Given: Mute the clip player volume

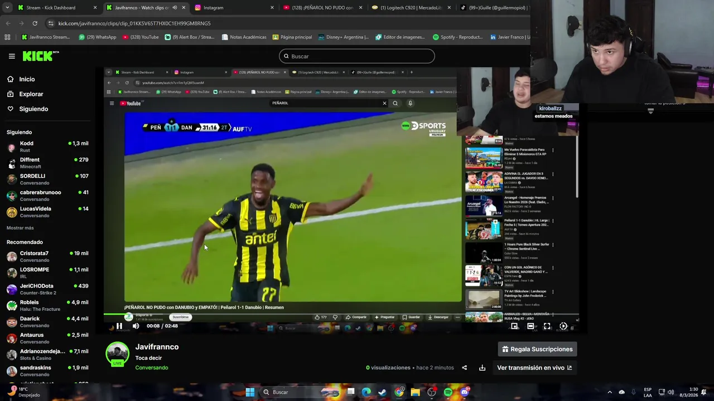Looking at the screenshot, I should [136, 326].
